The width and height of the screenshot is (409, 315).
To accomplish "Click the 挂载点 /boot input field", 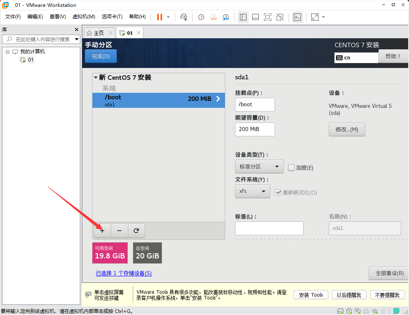I will click(255, 105).
